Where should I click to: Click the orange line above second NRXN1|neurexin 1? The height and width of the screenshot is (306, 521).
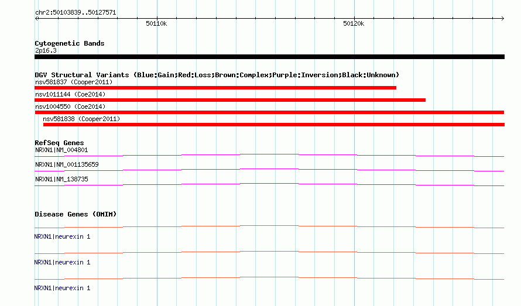click(269, 253)
